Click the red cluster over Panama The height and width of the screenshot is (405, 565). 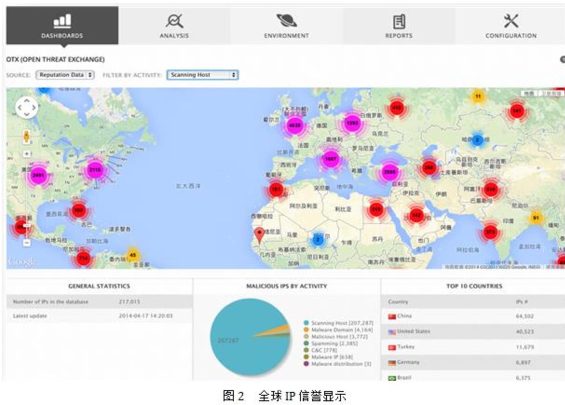tap(83, 258)
